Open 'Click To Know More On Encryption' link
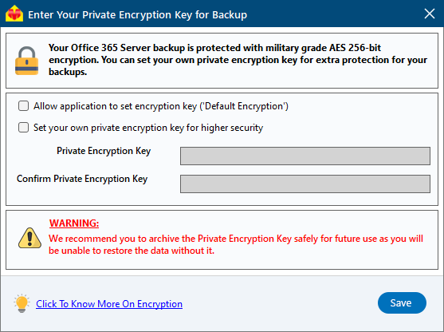The image size is (444, 332). click(x=109, y=303)
